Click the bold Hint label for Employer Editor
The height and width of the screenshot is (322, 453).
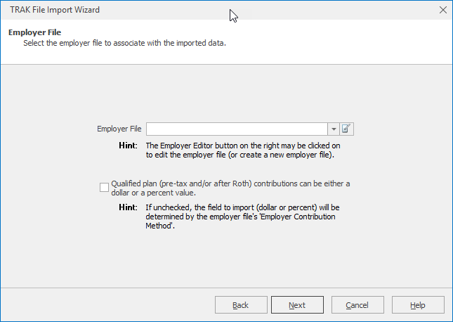[x=127, y=146]
